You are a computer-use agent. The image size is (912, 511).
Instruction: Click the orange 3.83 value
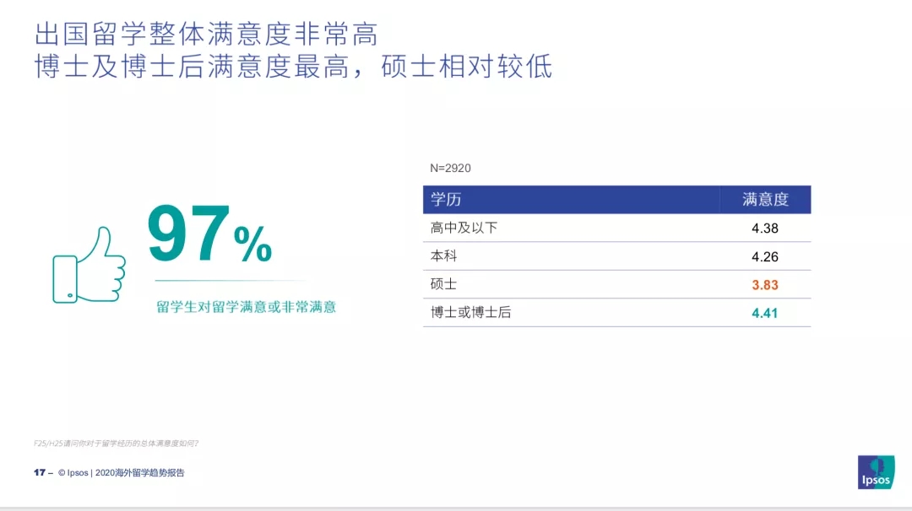(x=765, y=285)
